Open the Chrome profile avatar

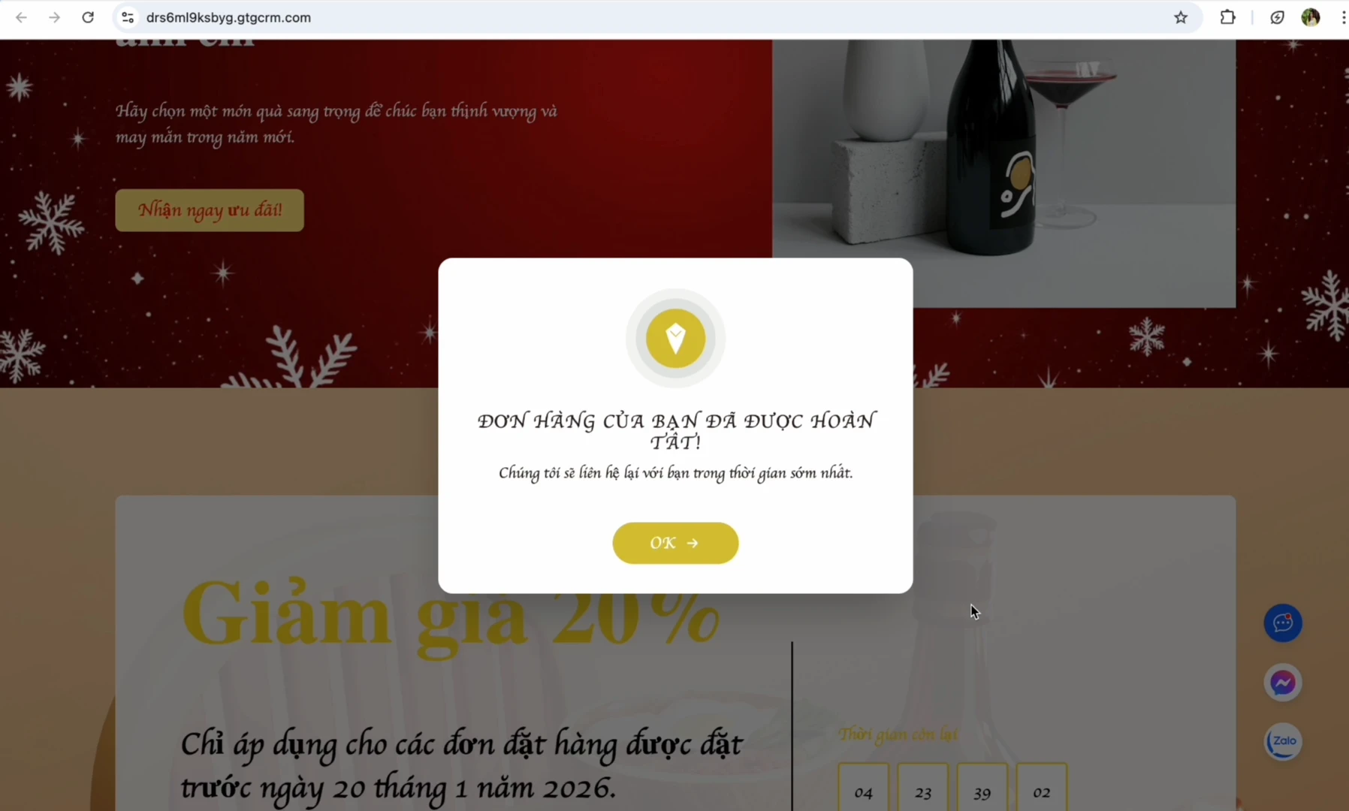coord(1311,17)
